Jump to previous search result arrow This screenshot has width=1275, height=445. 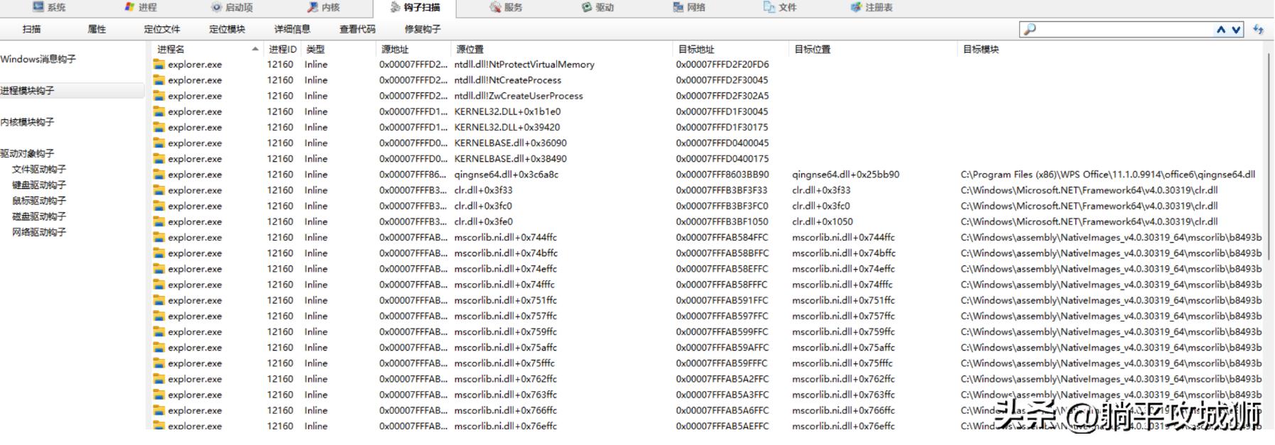[1221, 29]
